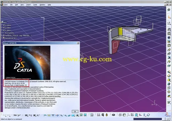Screen dimensions: 172x121
Task: Open the Tools menu
Action: 35,5
